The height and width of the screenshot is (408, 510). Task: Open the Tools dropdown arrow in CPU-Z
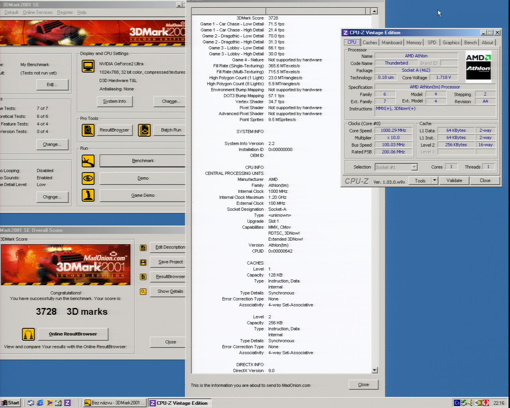[434, 180]
